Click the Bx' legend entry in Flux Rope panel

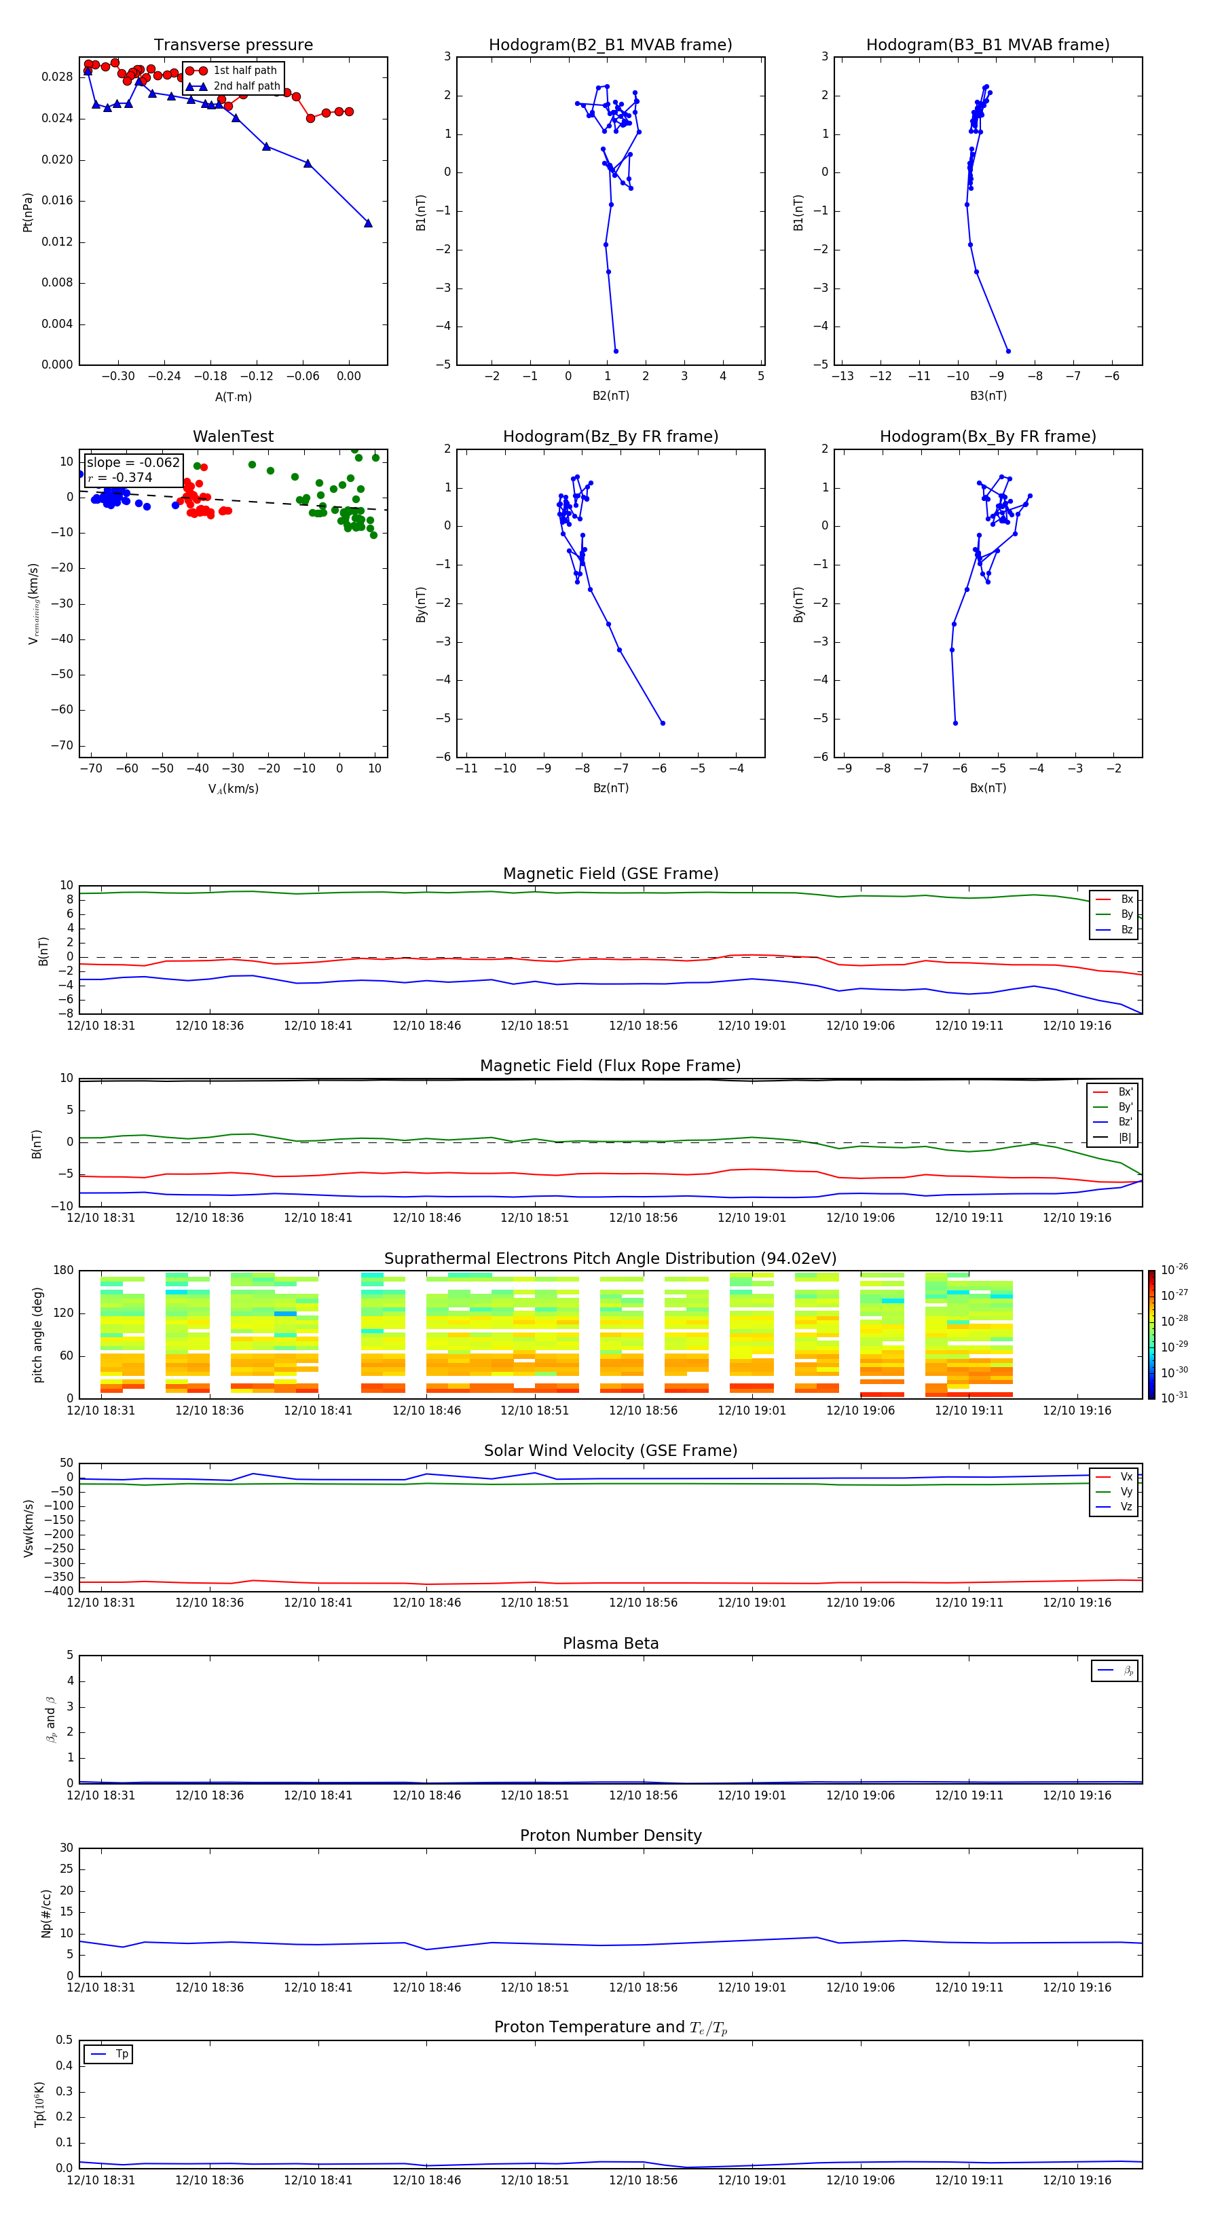(1113, 1092)
